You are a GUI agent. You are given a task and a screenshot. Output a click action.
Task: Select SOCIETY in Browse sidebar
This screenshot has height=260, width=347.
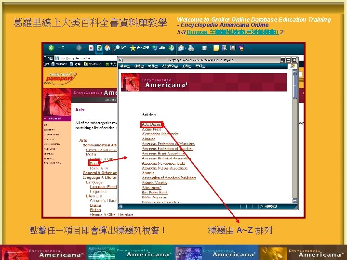click(x=49, y=130)
